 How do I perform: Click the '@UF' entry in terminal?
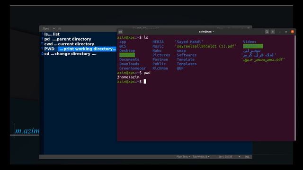[180, 68]
